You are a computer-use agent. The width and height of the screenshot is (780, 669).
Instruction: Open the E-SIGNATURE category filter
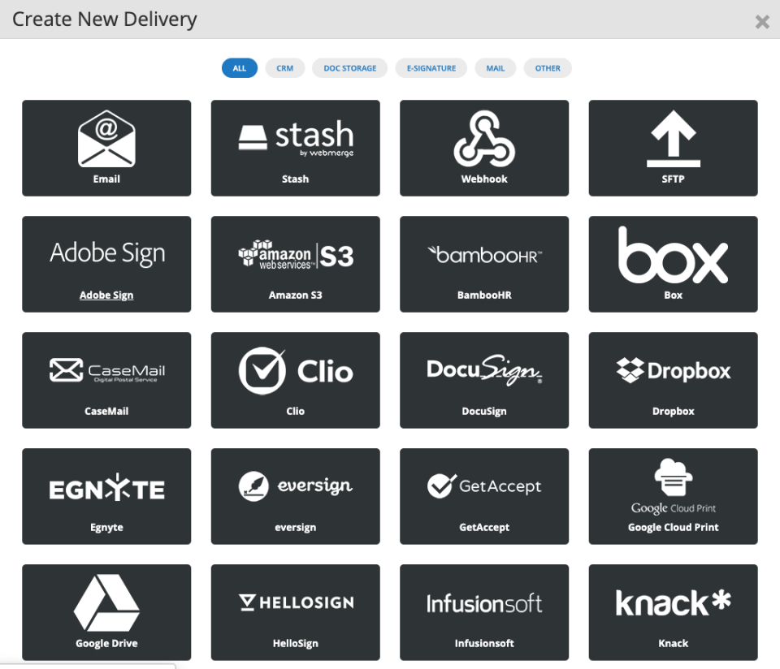point(431,68)
